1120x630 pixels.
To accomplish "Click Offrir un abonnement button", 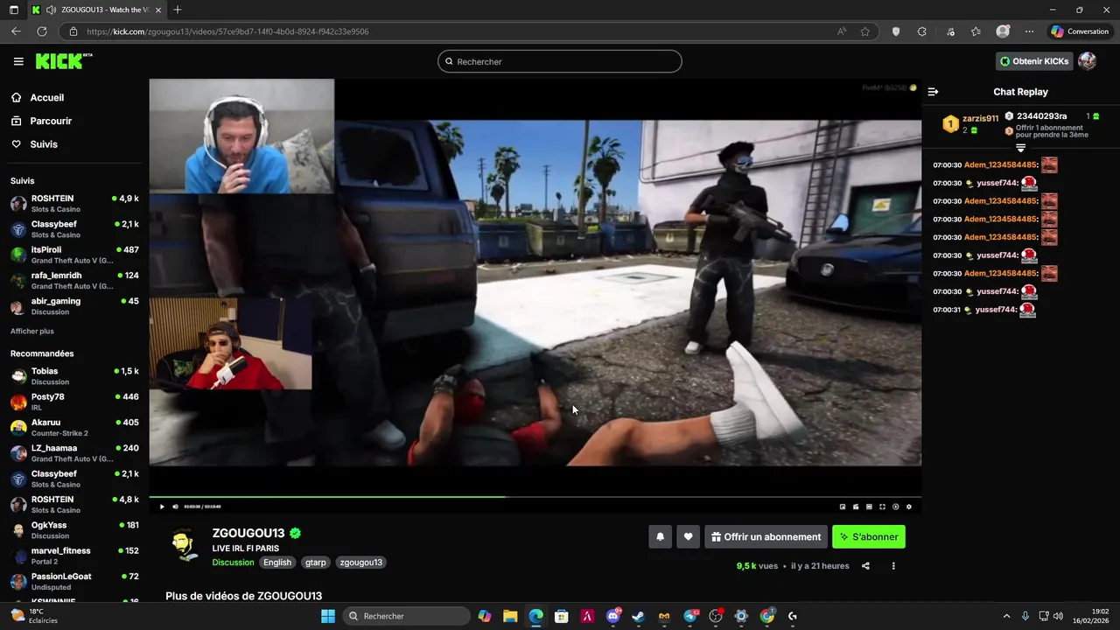I will click(766, 537).
